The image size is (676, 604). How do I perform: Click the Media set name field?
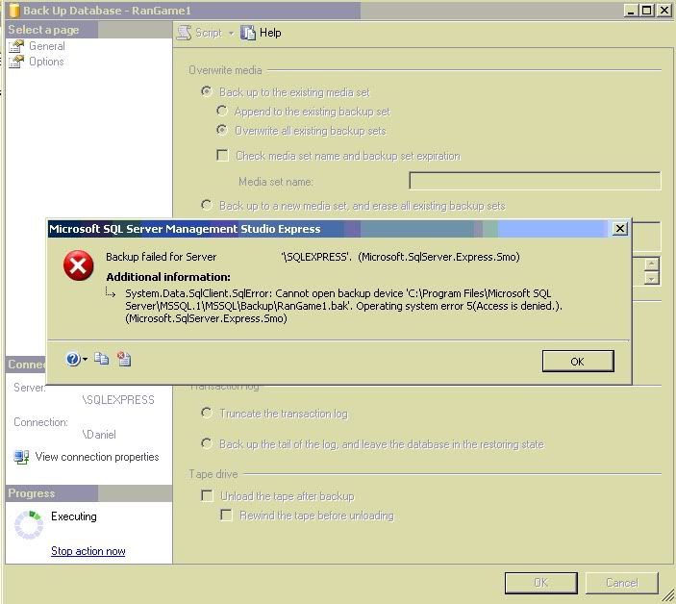[535, 181]
